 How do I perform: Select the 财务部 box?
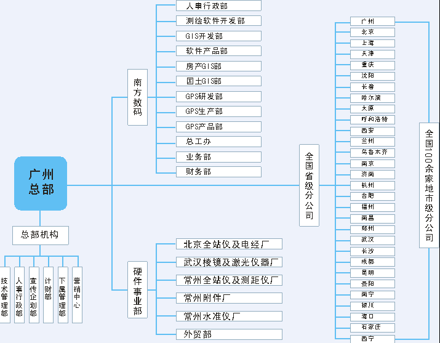[x=209, y=172]
